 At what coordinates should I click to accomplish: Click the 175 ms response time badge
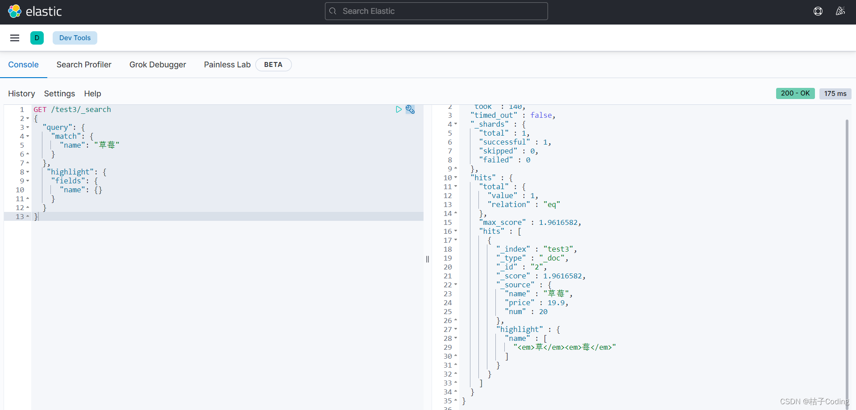(835, 94)
